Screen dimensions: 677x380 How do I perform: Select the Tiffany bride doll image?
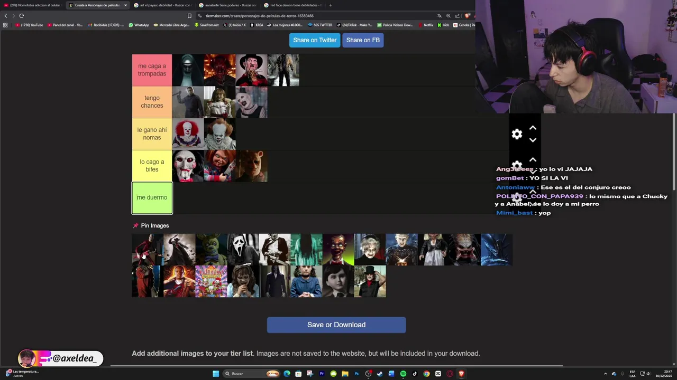point(433,250)
